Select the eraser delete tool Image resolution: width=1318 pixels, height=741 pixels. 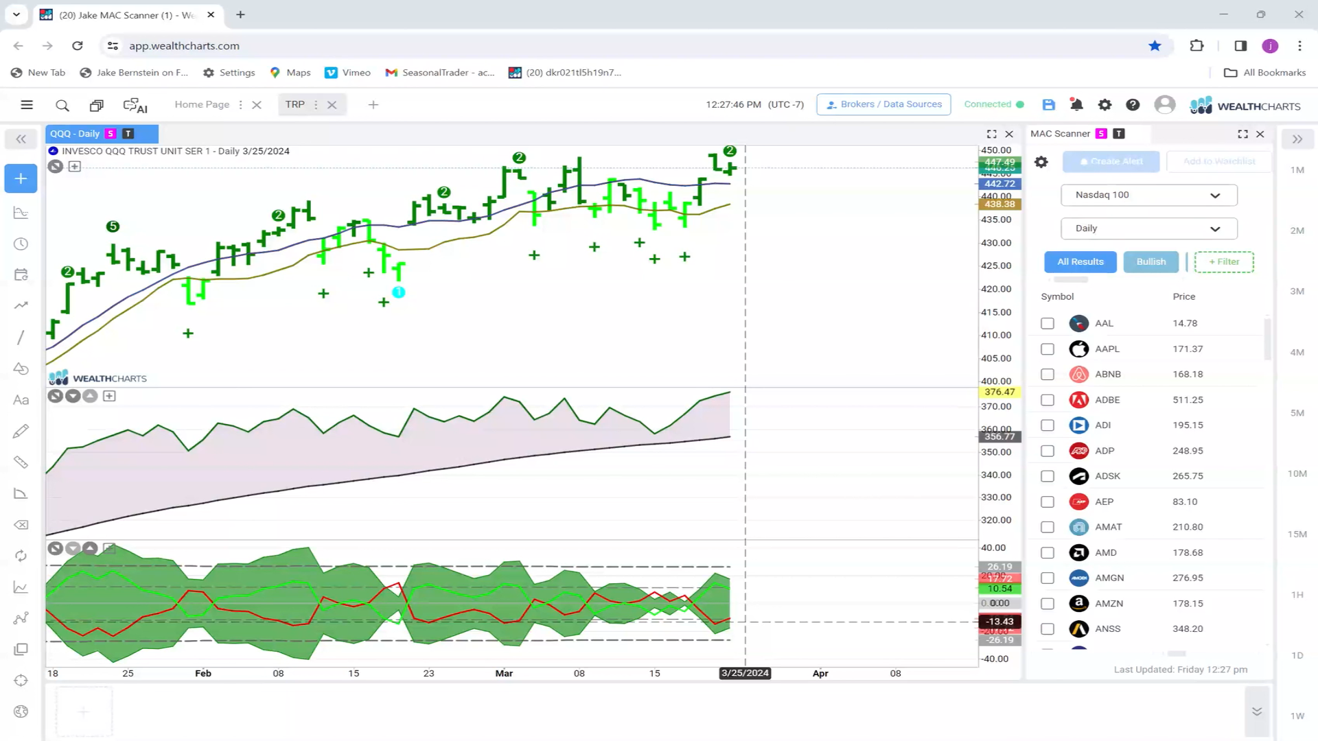(21, 525)
